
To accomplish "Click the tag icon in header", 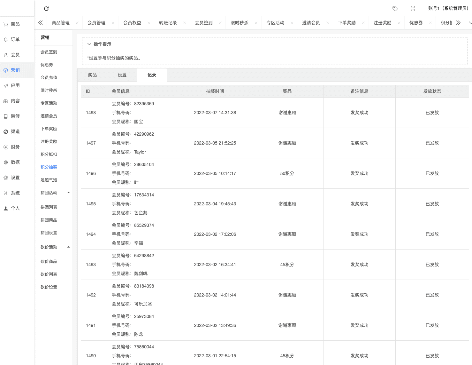I will point(395,9).
